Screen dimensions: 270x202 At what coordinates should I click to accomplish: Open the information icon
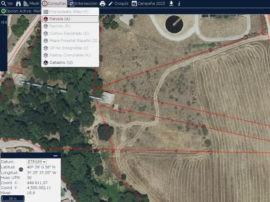[x=179, y=4]
